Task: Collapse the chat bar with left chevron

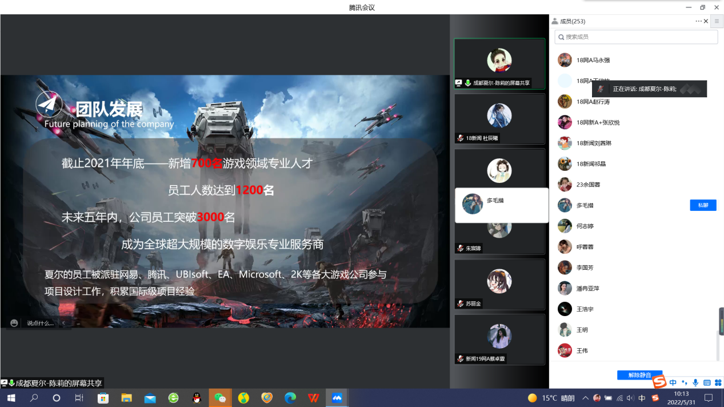Action: 63,323
